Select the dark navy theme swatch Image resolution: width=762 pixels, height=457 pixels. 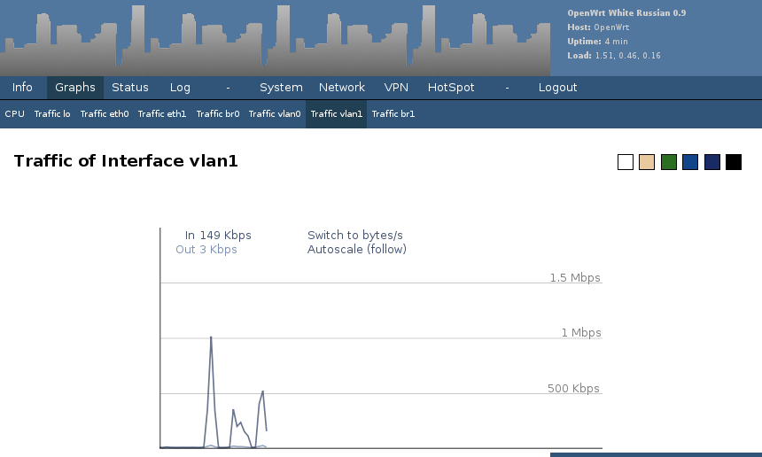711,162
